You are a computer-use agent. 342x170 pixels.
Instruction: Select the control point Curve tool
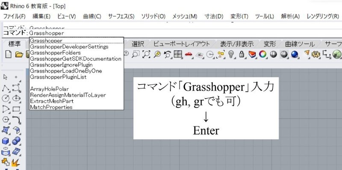click(x=16, y=88)
